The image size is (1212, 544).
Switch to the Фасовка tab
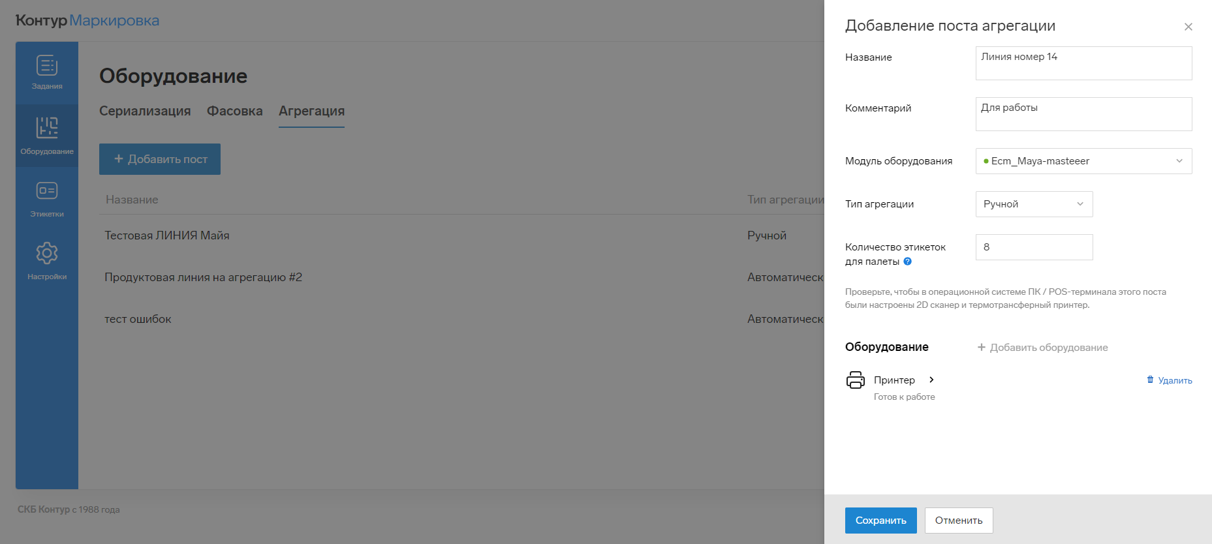[234, 111]
